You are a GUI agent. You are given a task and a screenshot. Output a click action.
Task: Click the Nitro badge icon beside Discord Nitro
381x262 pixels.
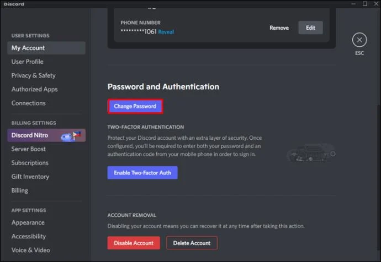(x=71, y=136)
